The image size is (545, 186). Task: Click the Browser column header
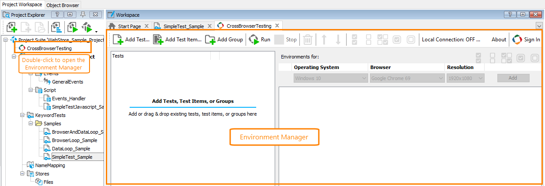click(x=407, y=67)
